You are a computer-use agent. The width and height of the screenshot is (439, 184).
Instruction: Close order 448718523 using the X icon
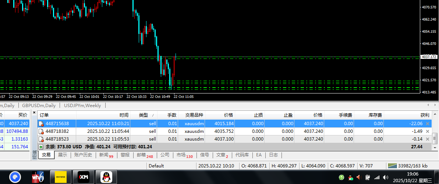[427, 139]
